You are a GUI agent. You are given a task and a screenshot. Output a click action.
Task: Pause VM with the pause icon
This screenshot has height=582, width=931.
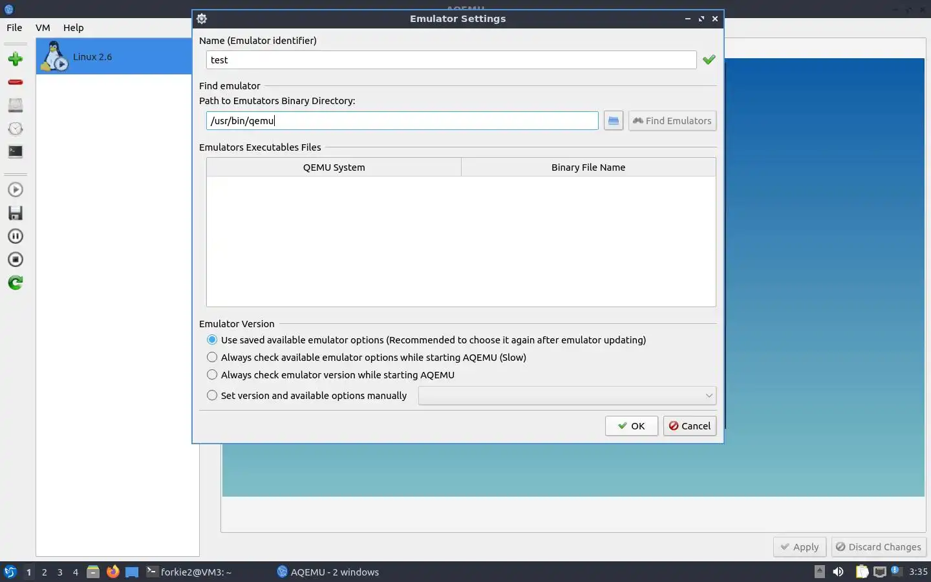(16, 236)
